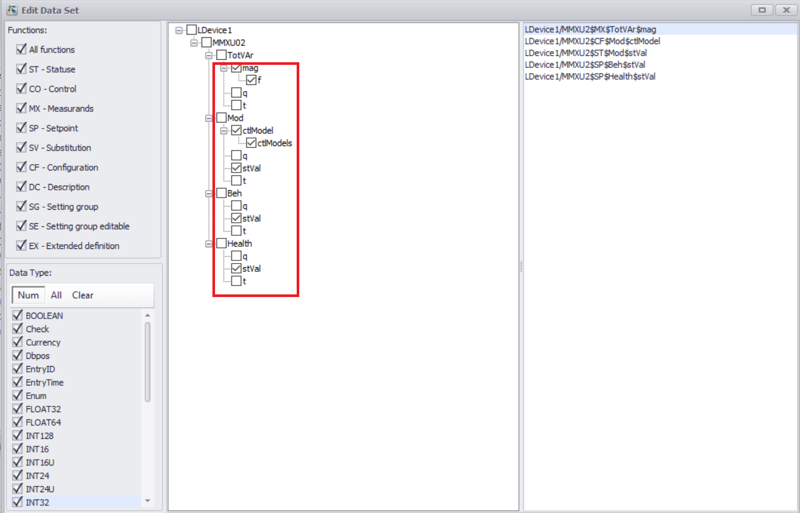Viewport: 800px width, 513px height.
Task: Check the Health node checkbox in tree
Action: [x=221, y=243]
